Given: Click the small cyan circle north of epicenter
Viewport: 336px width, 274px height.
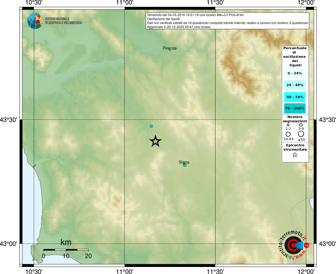Looking at the screenshot, I should 151,126.
